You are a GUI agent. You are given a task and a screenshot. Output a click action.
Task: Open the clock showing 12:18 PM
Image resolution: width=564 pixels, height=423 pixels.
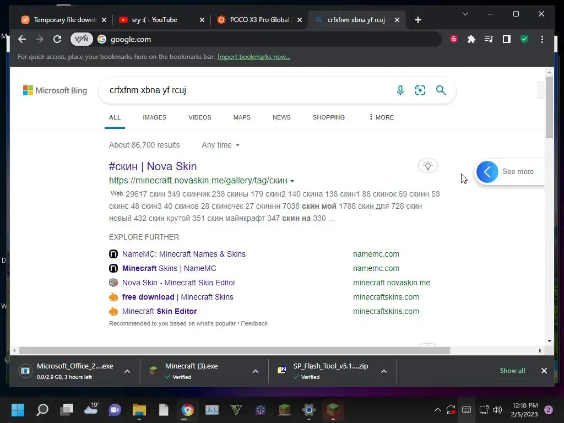(524, 410)
